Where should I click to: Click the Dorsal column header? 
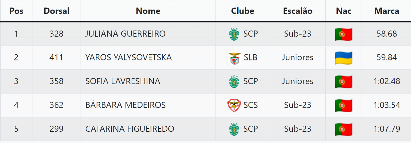(x=57, y=11)
